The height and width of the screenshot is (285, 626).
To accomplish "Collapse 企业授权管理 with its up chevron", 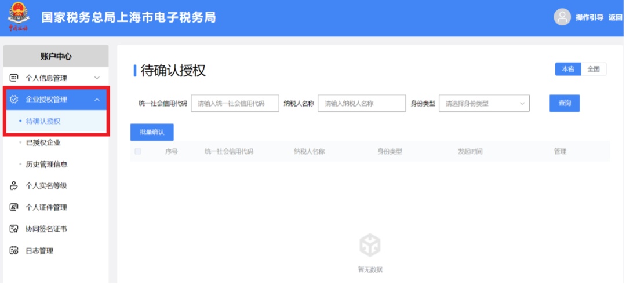I will click(97, 100).
